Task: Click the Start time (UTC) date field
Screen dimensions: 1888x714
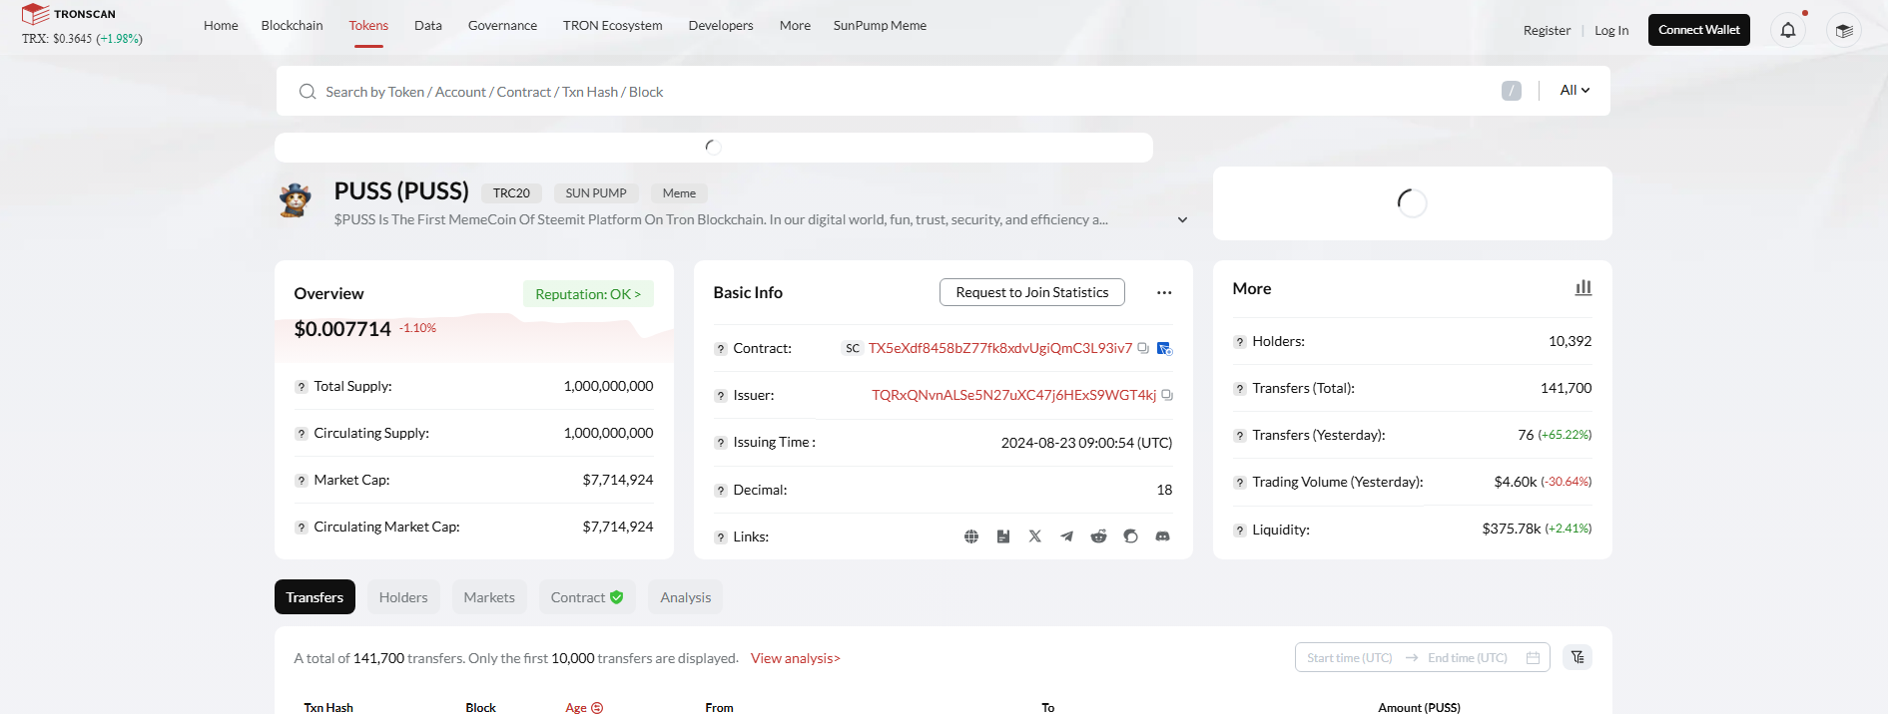Action: tap(1350, 658)
